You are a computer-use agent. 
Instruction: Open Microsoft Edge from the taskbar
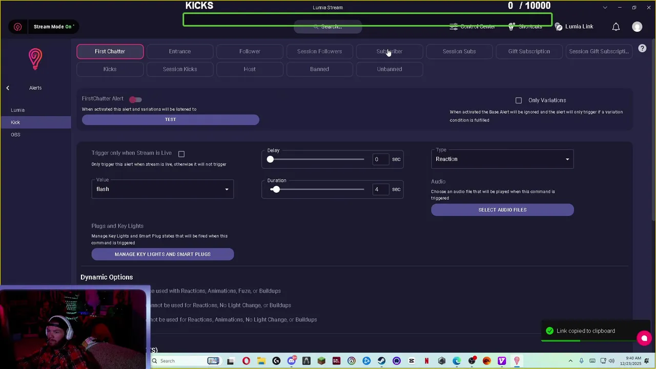tap(457, 361)
